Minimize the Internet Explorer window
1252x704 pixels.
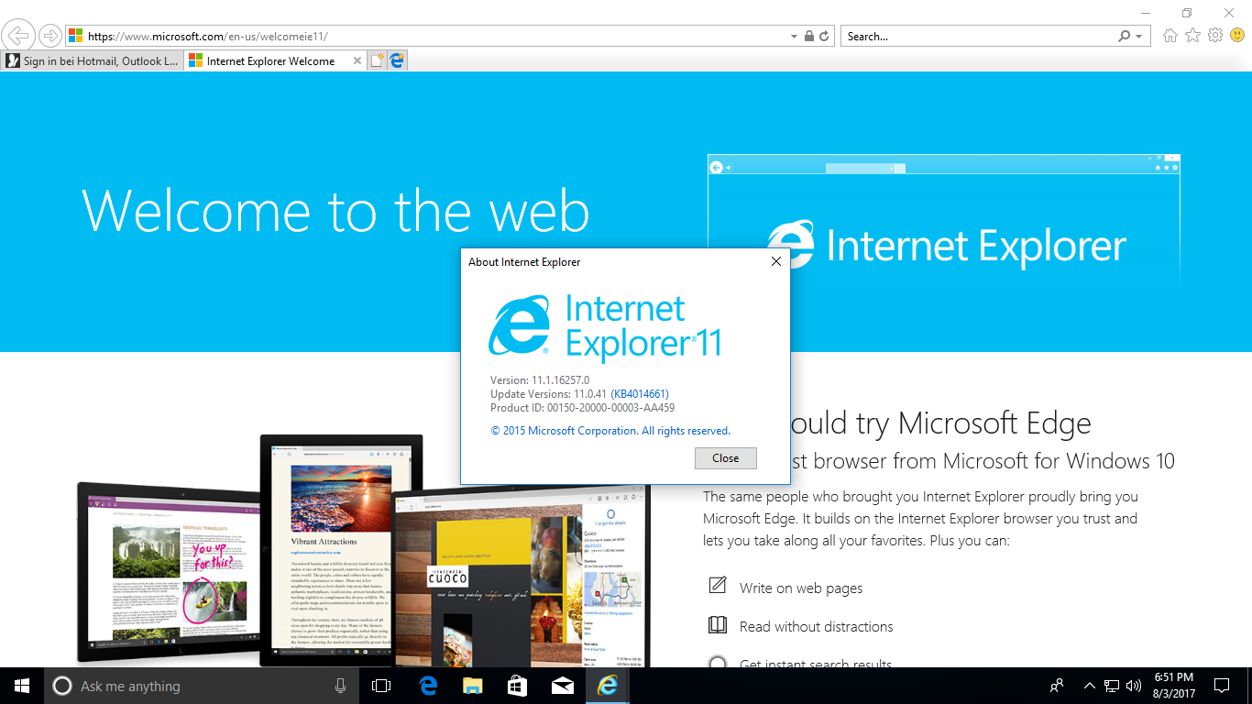pyautogui.click(x=1146, y=13)
